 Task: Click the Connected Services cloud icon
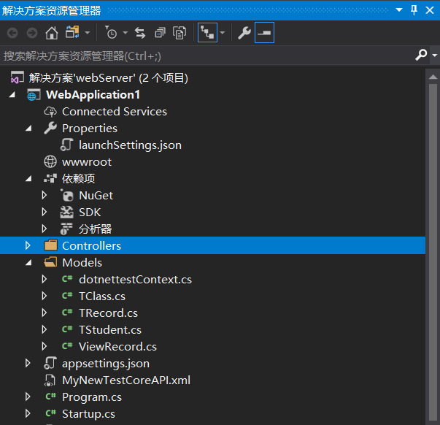[x=50, y=112]
